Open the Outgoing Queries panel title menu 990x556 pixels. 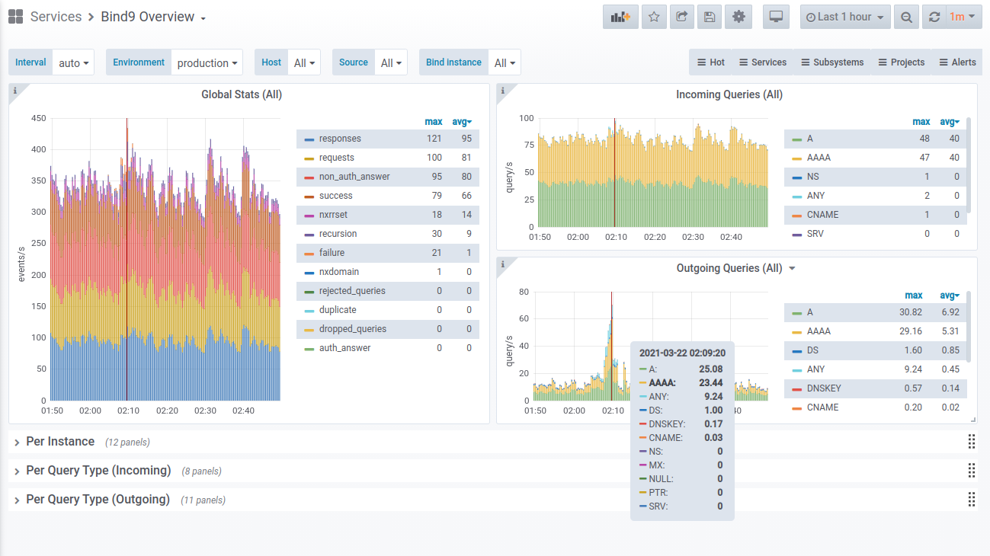736,268
